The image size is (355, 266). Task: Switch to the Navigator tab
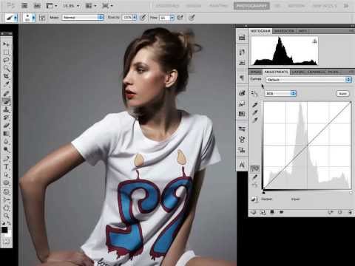coord(284,31)
